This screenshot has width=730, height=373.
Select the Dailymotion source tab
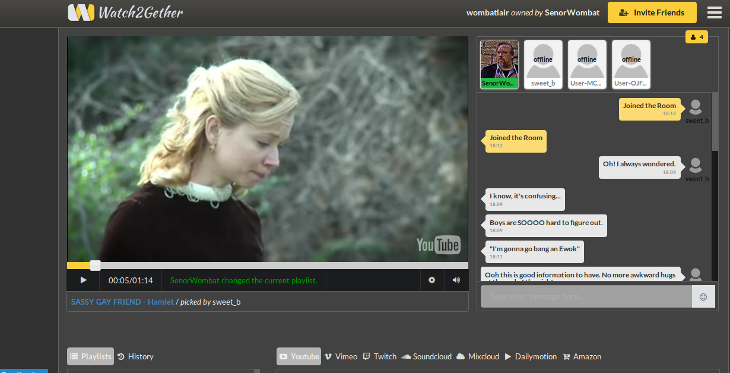[531, 356]
